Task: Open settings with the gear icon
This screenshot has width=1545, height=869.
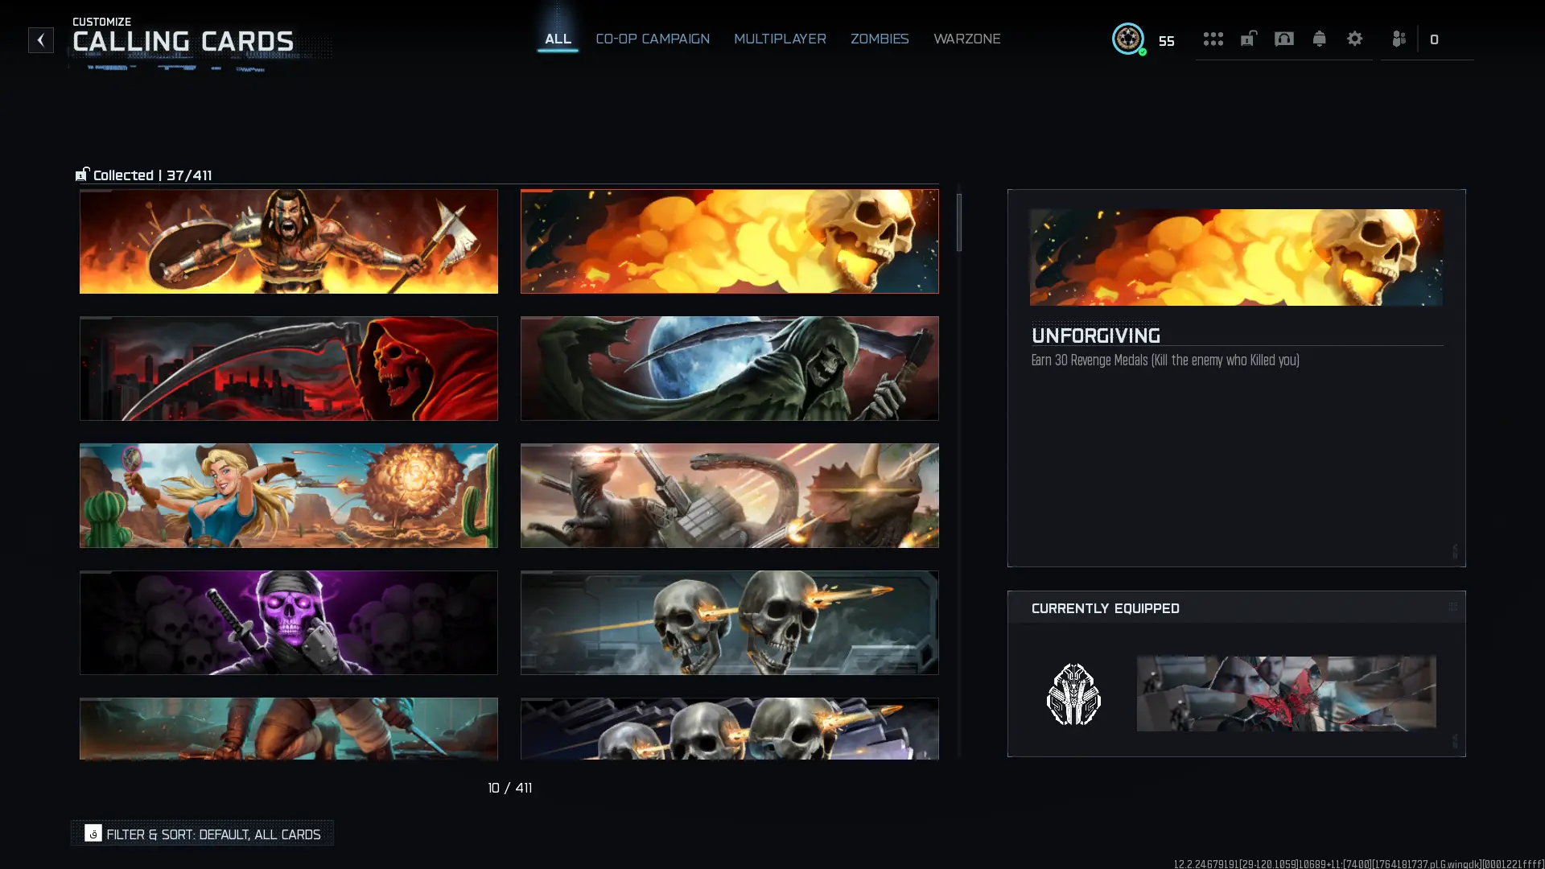Action: (x=1354, y=39)
